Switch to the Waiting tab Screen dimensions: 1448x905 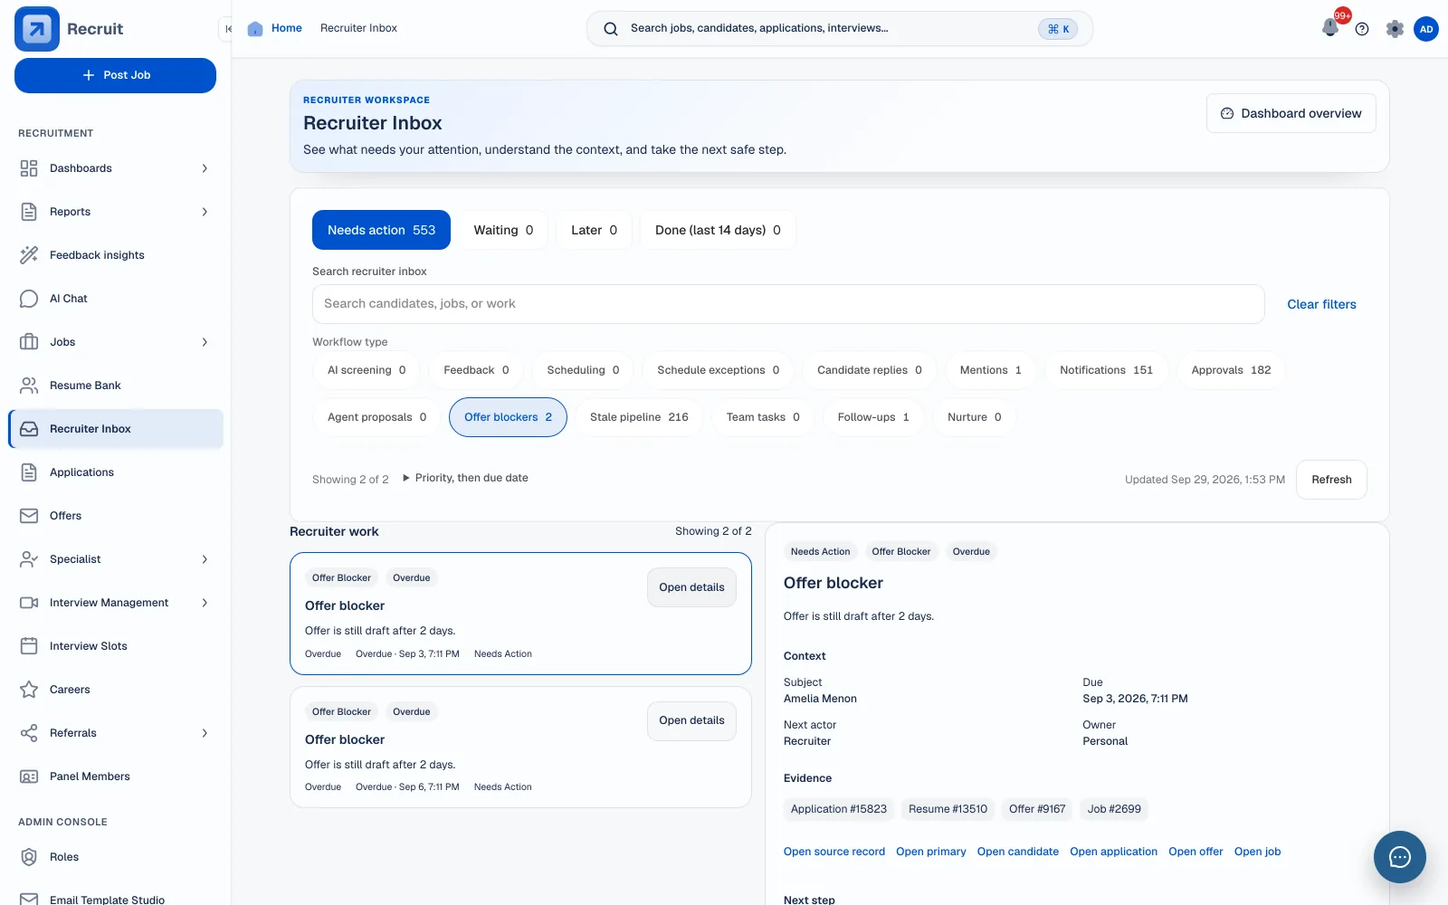click(x=503, y=230)
